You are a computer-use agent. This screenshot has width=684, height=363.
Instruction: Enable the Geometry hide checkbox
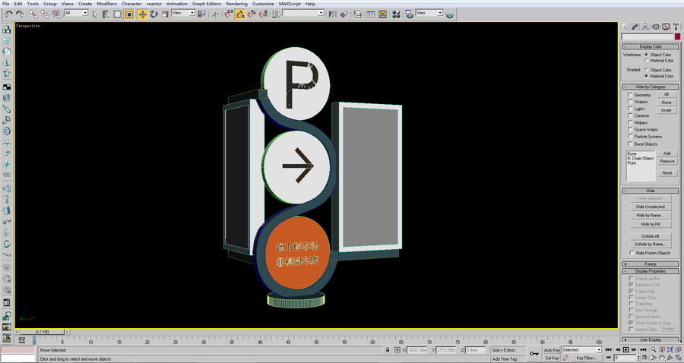click(x=630, y=95)
